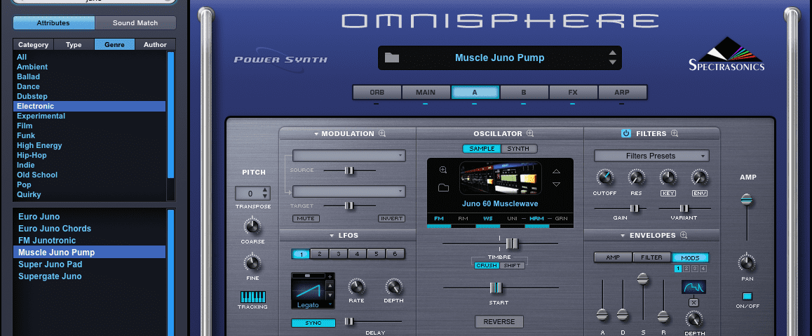Click the soundsource zoom magnifier icon
812x336 pixels.
443,170
